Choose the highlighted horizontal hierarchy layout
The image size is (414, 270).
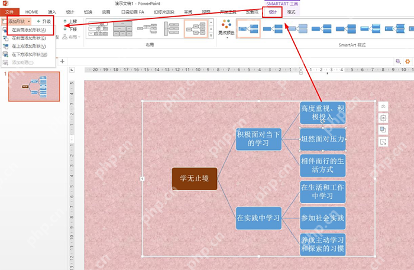[196, 29]
